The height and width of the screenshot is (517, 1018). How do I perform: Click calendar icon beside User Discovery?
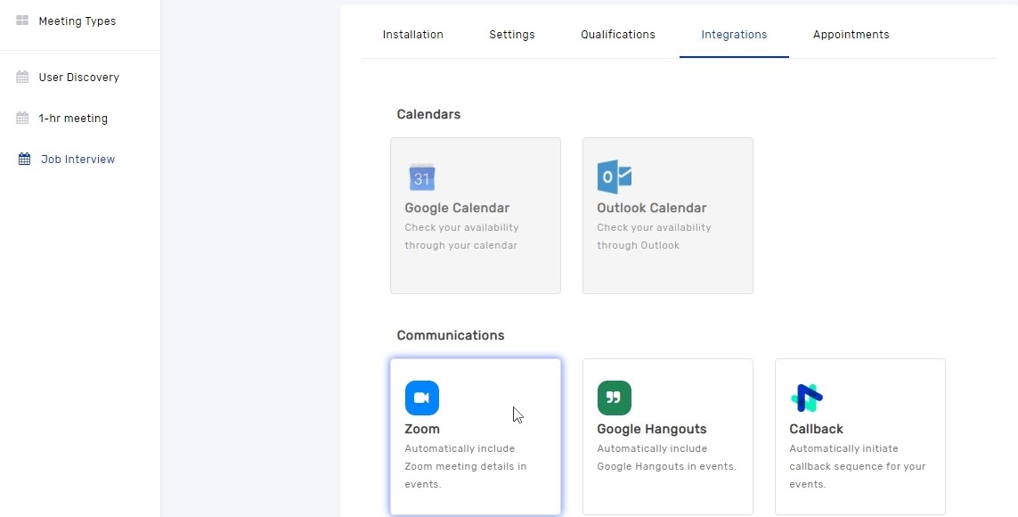coord(22,77)
